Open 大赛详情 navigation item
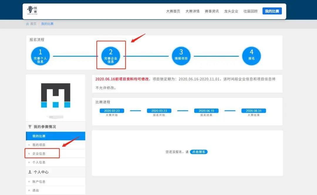Viewport: 317px width, 195px height. coord(193,11)
